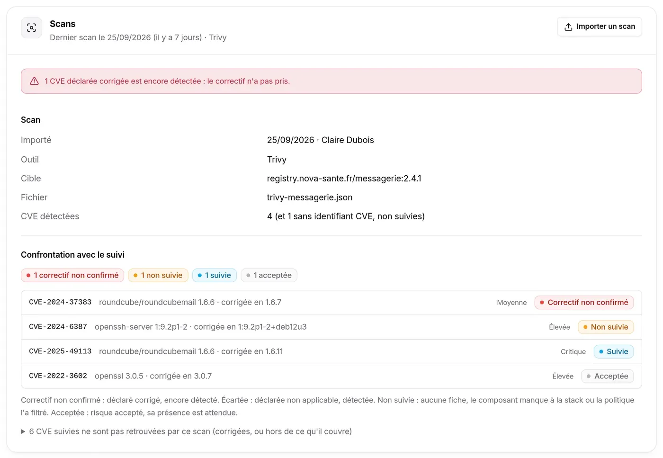Expand the 6 CVE suivies non retrouvées disclosure

pyautogui.click(x=187, y=431)
